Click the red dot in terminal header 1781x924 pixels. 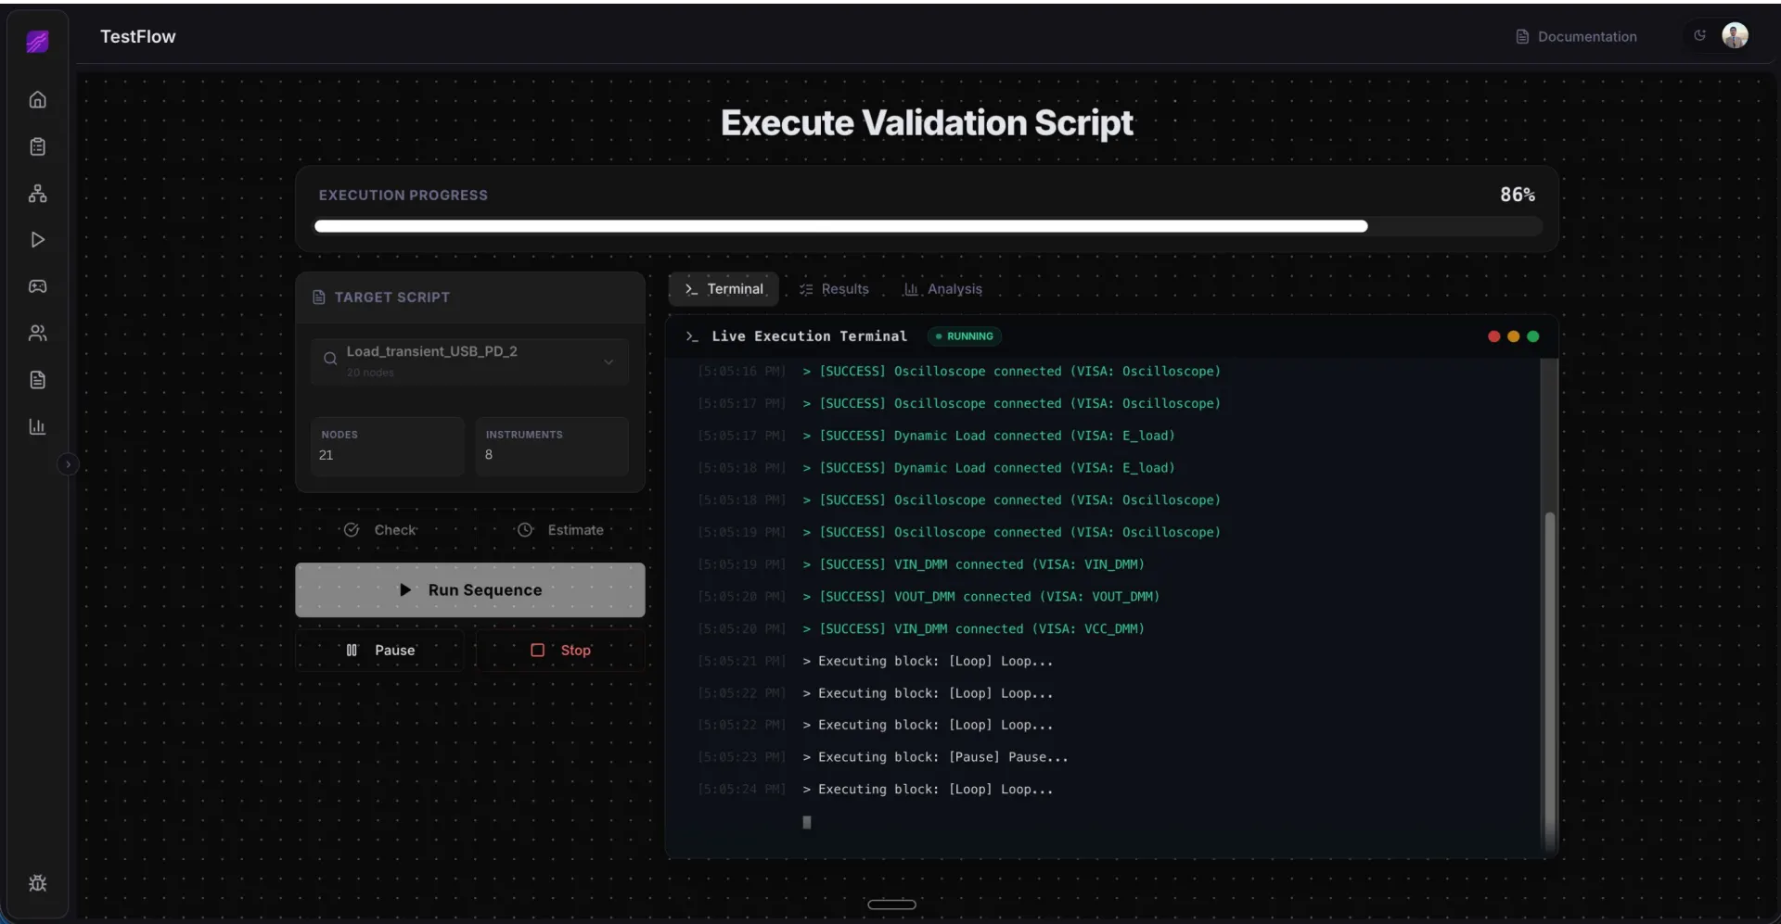(1493, 336)
